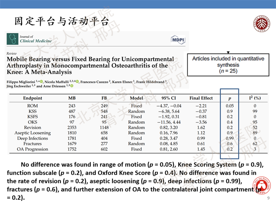Click the '95% CI' column header
Image resolution: width=276 pixels, height=206 pixels.
coord(169,98)
